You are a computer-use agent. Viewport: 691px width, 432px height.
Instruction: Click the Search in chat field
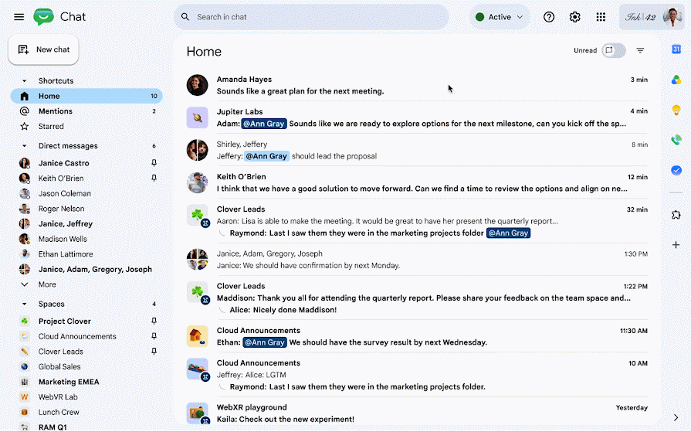click(x=312, y=17)
